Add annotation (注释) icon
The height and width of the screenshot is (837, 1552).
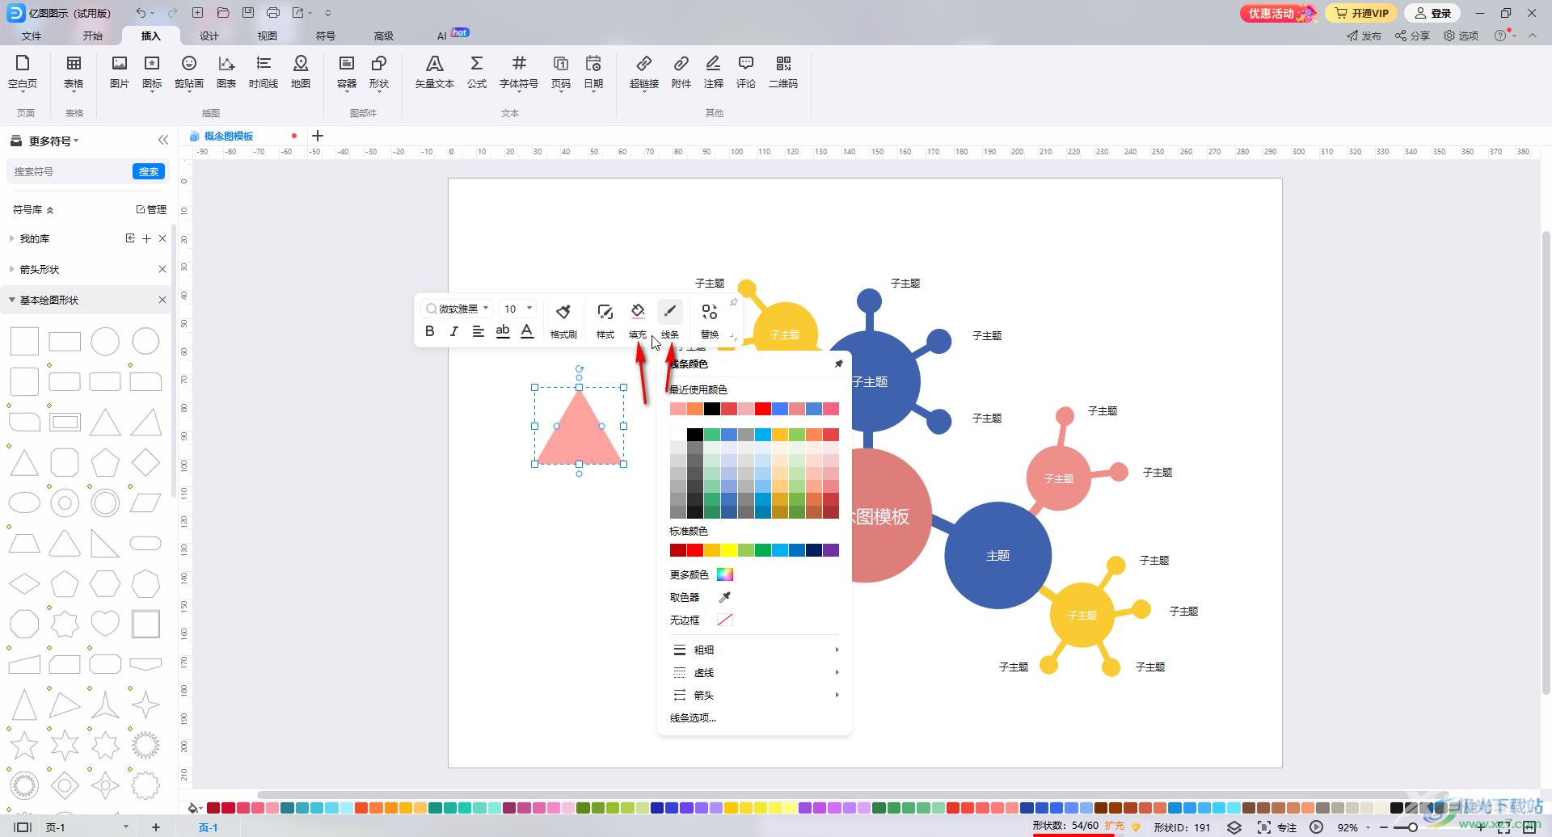click(714, 72)
